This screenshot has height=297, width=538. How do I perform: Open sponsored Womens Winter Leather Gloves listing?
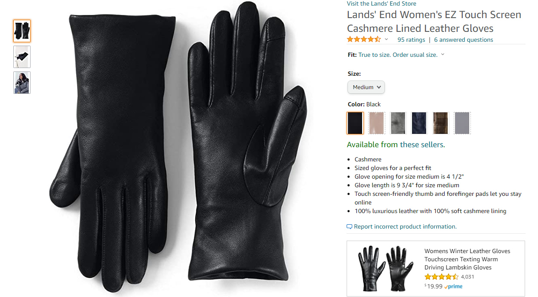coord(467,259)
